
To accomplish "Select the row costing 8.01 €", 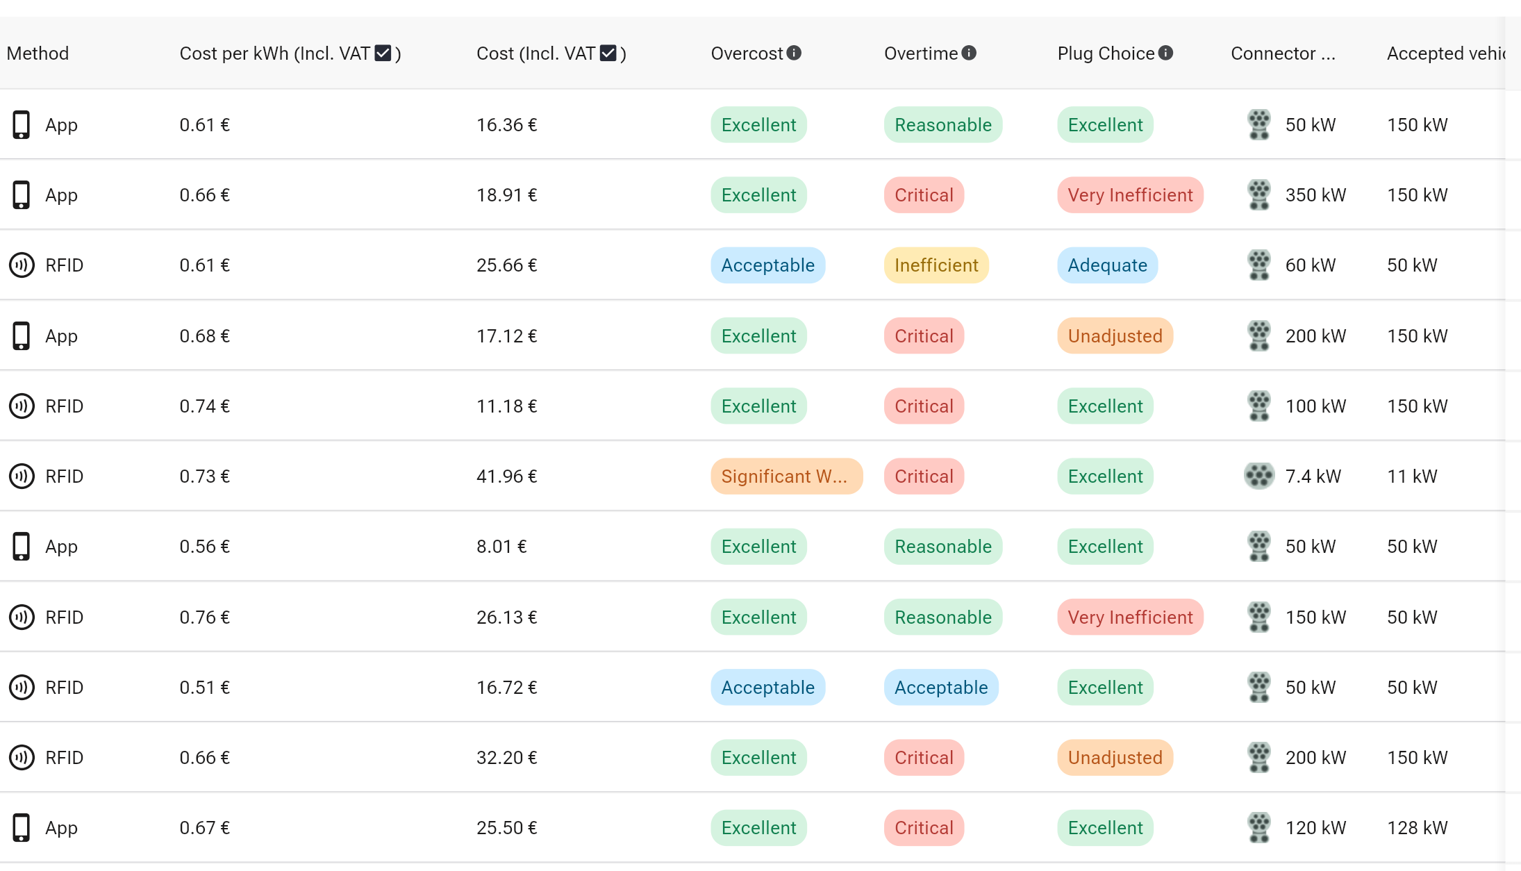I will point(501,547).
